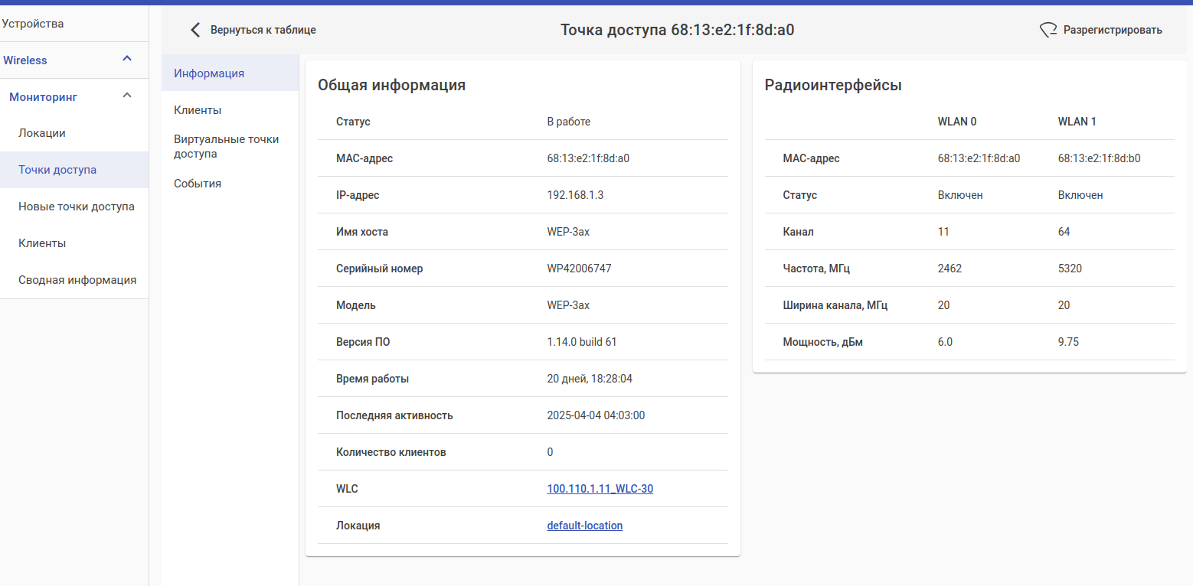Click the WLAN 0 channel value 11
This screenshot has width=1193, height=586.
943,232
